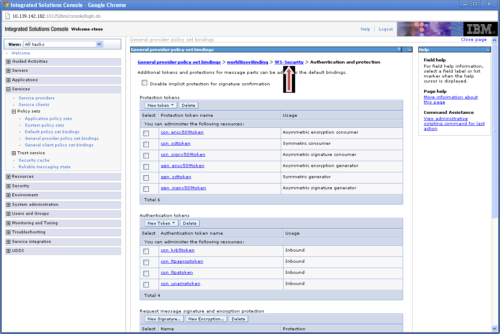
Task: Minimize the General provider policy set bindings portlet
Action: tap(409, 49)
